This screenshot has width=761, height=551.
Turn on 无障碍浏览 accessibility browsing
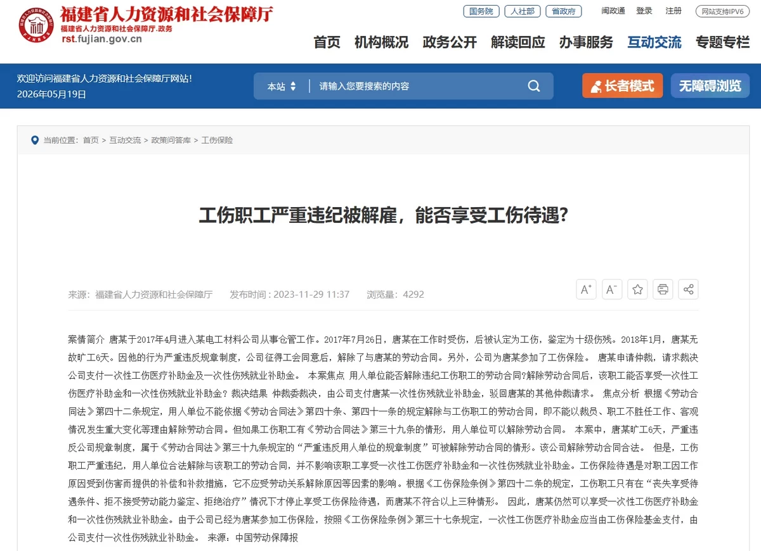[x=710, y=86]
